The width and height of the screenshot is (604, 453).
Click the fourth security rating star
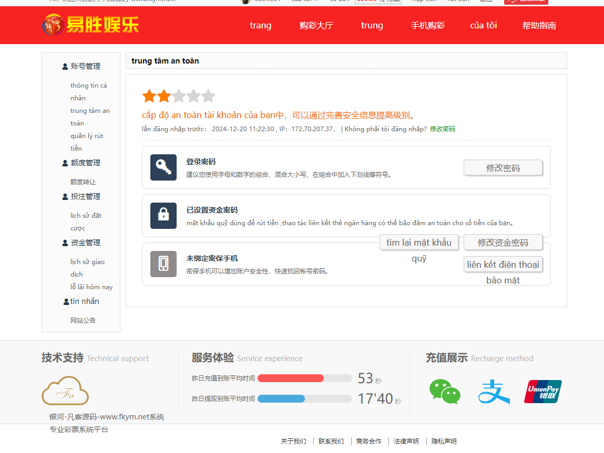click(193, 96)
